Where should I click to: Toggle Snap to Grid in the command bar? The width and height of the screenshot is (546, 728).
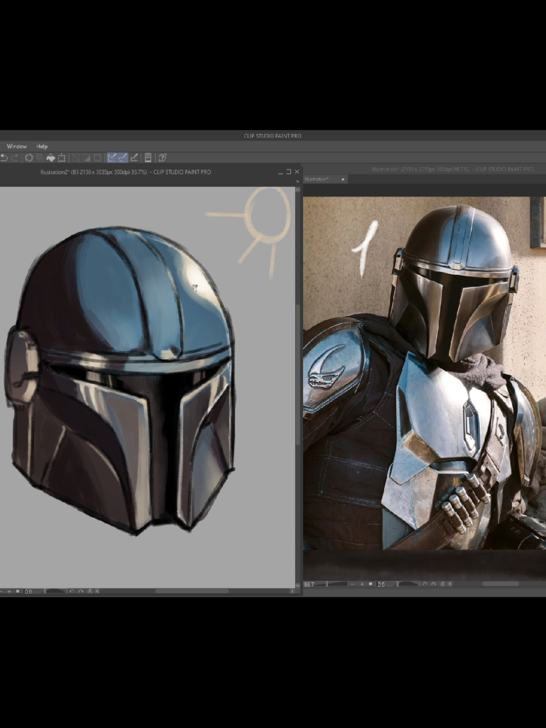134,158
